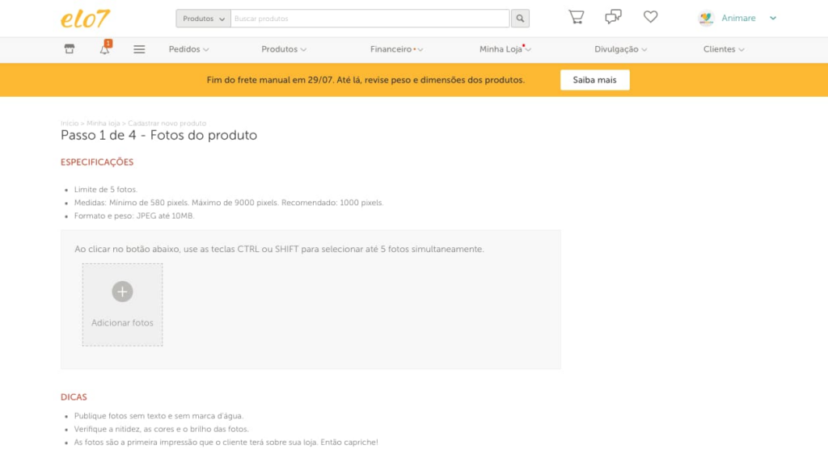The image size is (828, 462).
Task: Open the Clientes menu
Action: pos(724,49)
